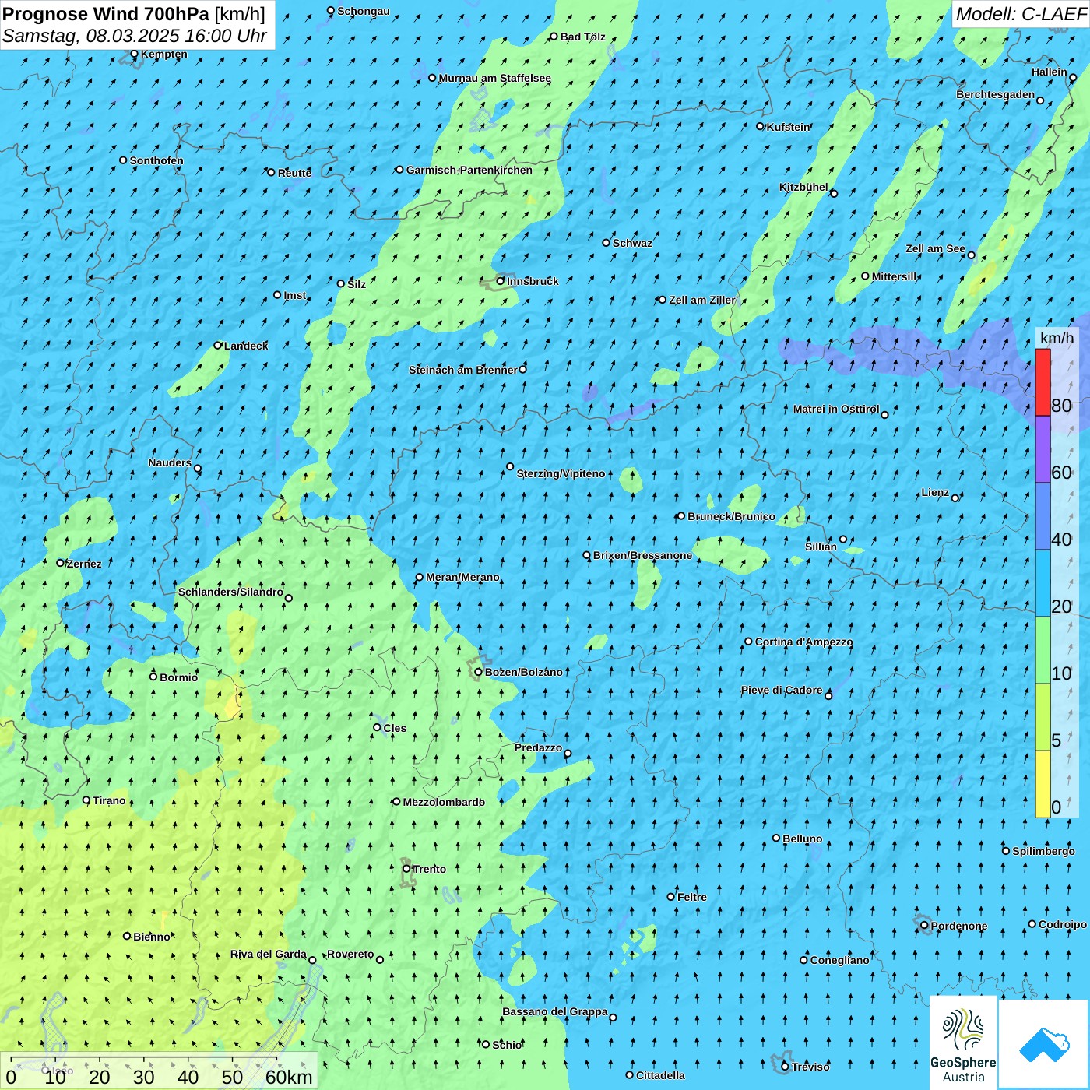Click the 'Murnau am Staffelsee' label

point(494,78)
